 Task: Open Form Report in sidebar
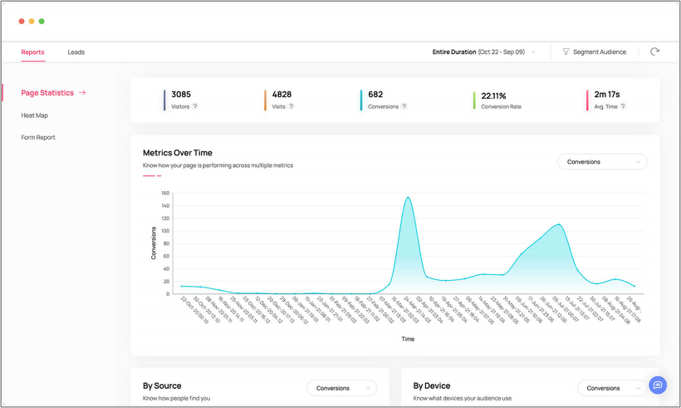tap(38, 137)
